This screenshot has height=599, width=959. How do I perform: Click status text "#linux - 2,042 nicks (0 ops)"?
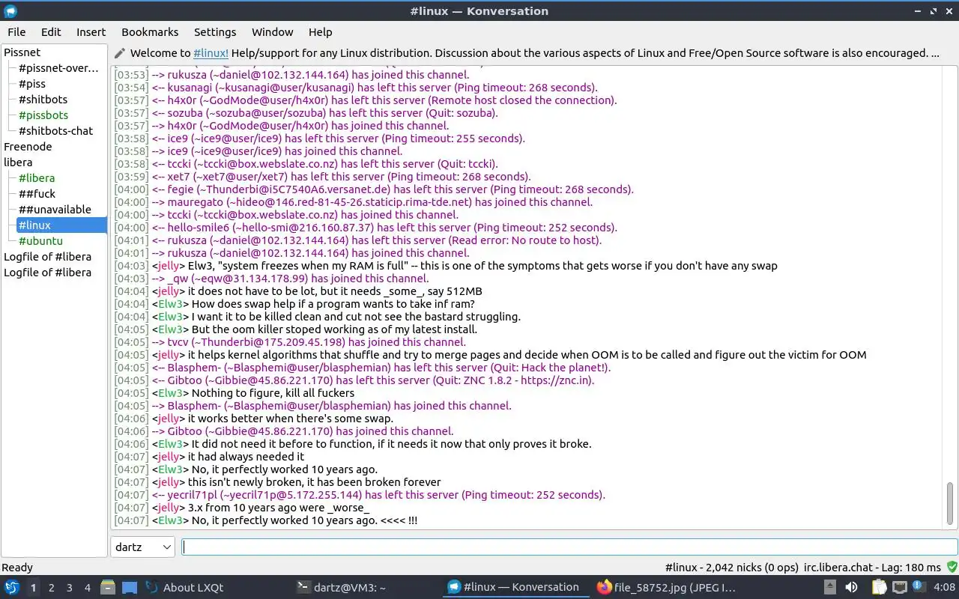coord(730,568)
